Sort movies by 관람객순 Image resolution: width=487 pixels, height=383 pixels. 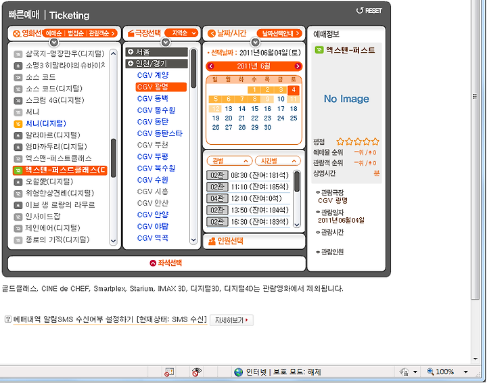[99, 33]
